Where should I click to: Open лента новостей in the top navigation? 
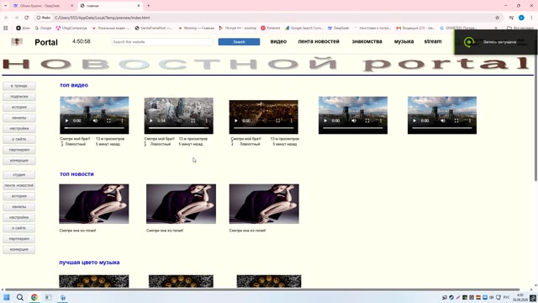pos(319,41)
